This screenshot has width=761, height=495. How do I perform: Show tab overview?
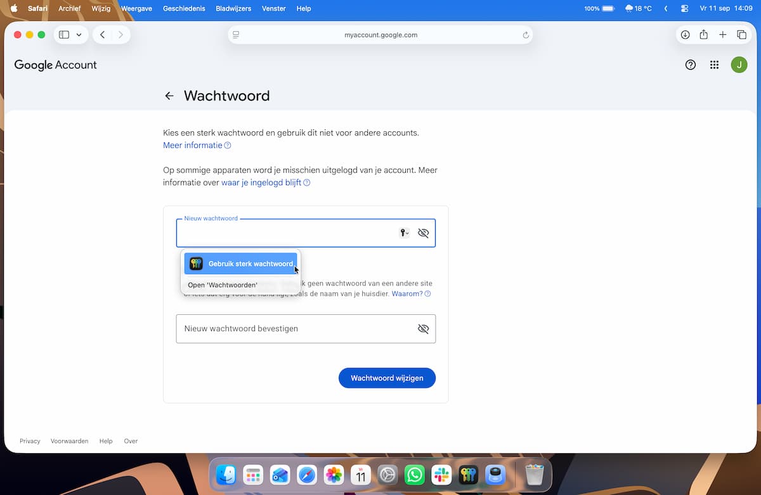[x=741, y=35]
